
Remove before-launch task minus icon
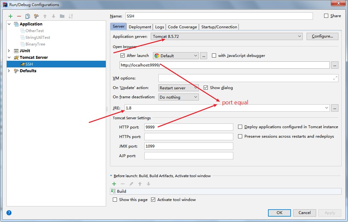(x=123, y=184)
